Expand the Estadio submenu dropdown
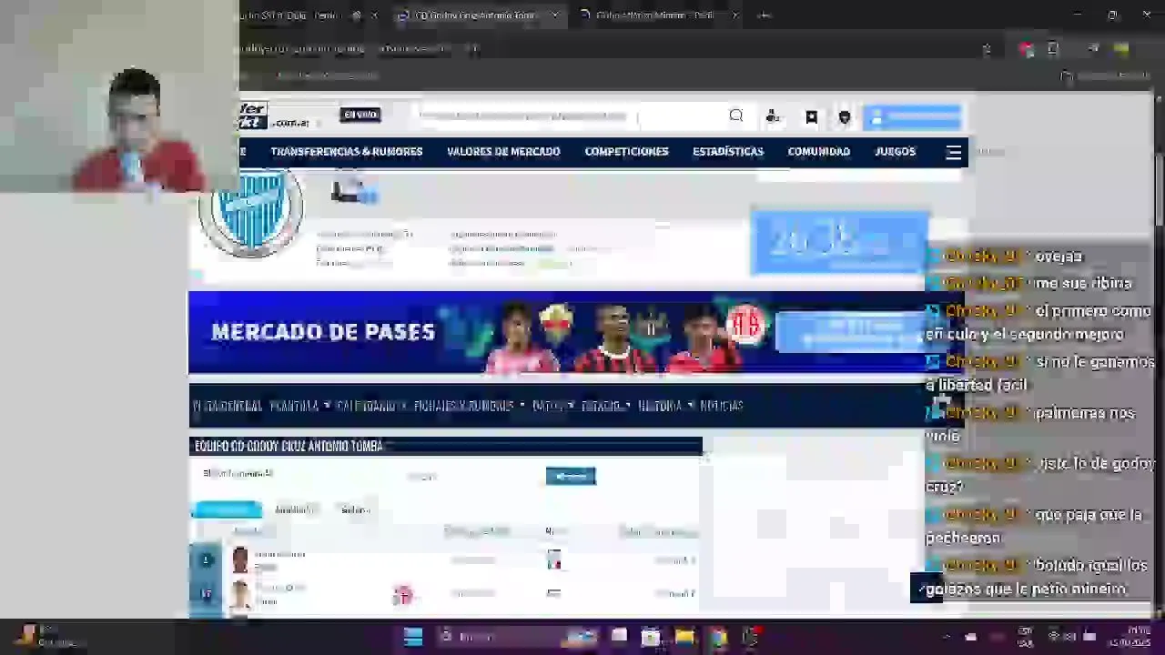1165x655 pixels. 605,407
